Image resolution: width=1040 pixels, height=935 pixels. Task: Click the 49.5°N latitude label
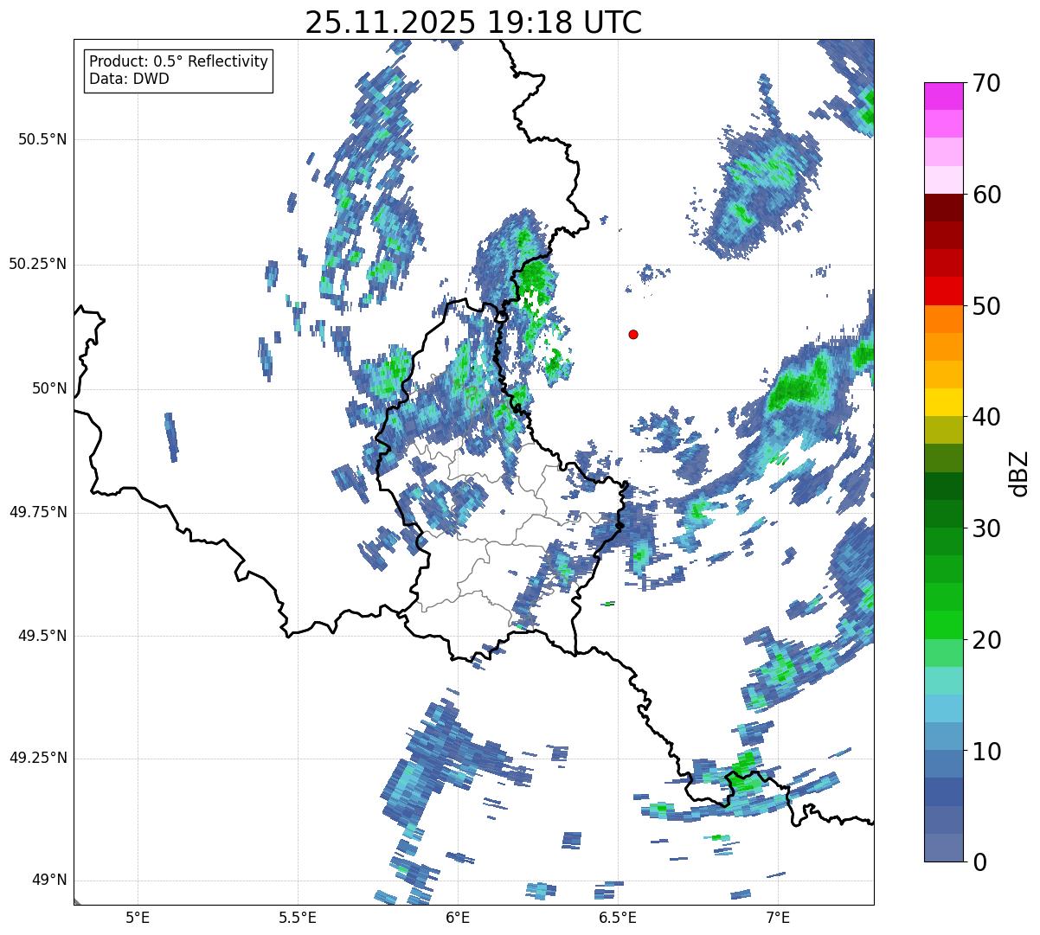[42, 636]
